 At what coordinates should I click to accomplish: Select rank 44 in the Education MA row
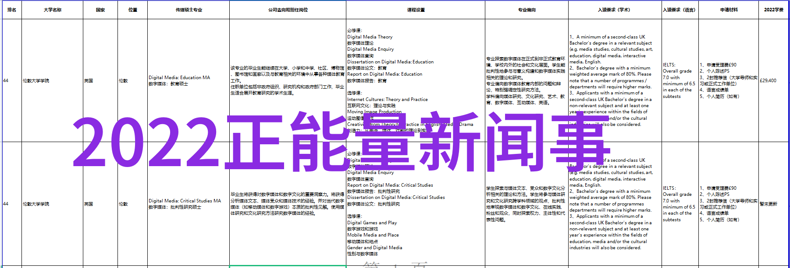(x=12, y=80)
